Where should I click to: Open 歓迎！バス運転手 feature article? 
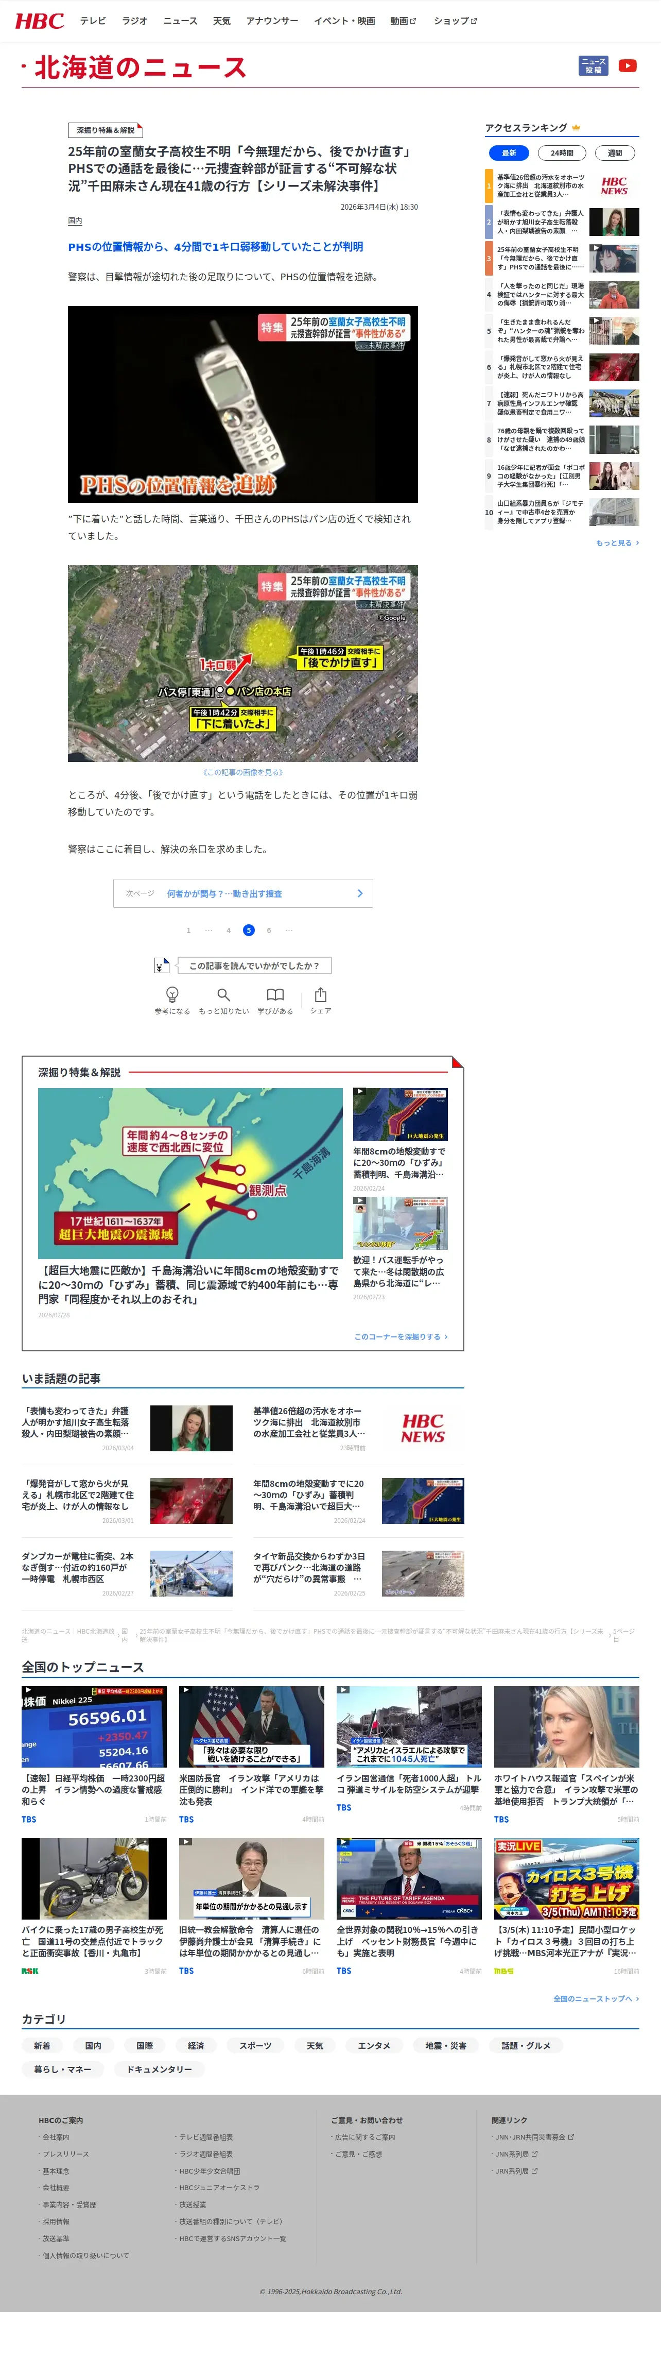point(400,1248)
